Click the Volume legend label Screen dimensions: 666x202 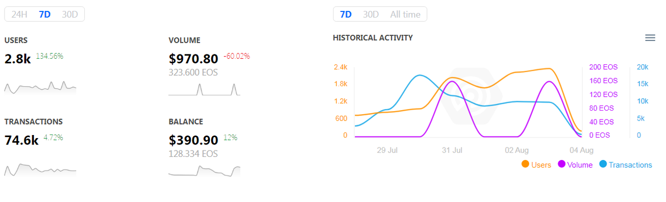click(580, 165)
